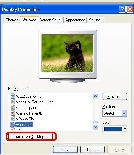The width and height of the screenshot is (134, 155).
Task: Go to the Appearance tab
Action: tap(75, 20)
